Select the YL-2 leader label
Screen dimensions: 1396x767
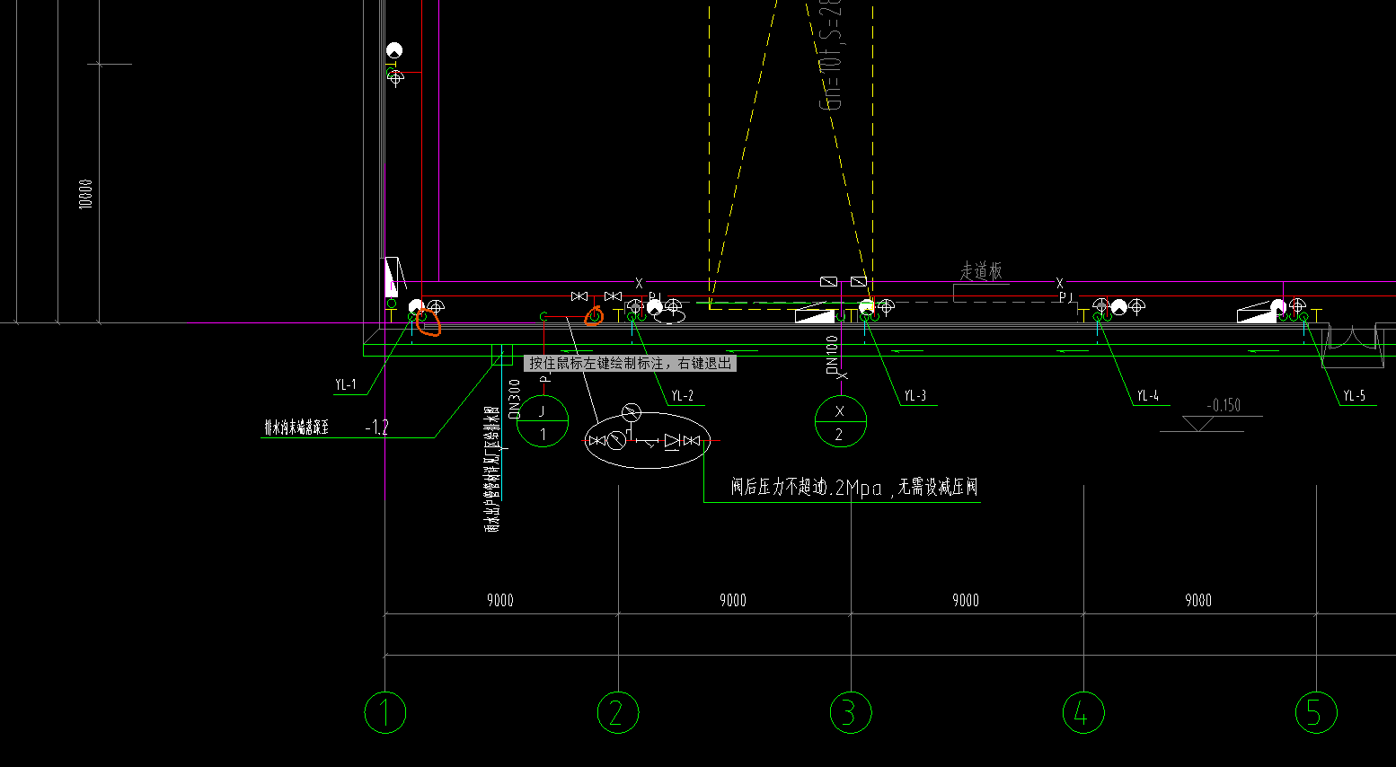pos(683,395)
